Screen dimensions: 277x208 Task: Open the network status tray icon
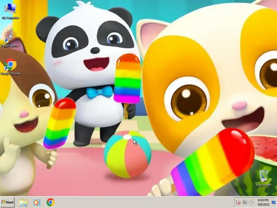(x=245, y=202)
